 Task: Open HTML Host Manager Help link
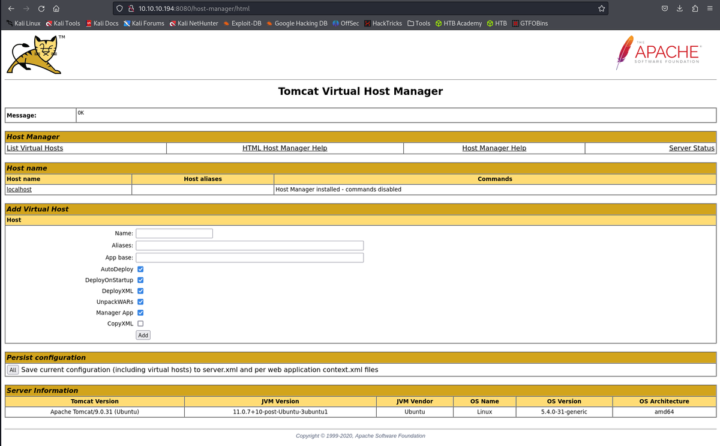tap(284, 148)
